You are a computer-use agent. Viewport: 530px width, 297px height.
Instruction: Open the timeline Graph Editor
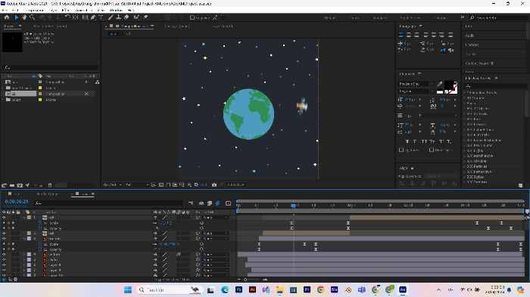[x=228, y=203]
